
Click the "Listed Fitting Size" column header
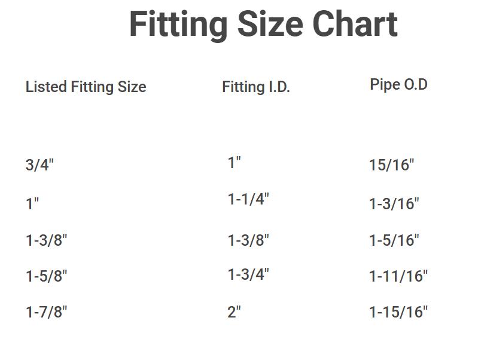(x=86, y=87)
